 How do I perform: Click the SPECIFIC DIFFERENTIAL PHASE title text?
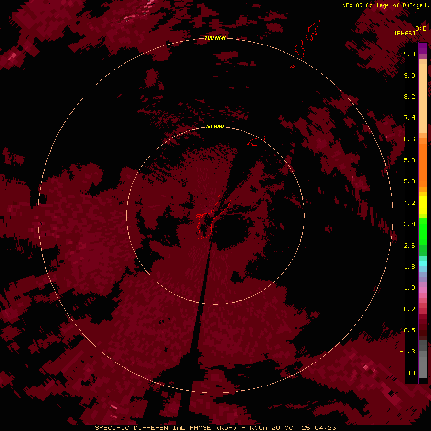[153, 428]
